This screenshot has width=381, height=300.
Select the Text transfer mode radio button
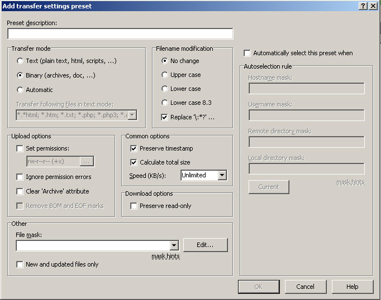pyautogui.click(x=21, y=61)
